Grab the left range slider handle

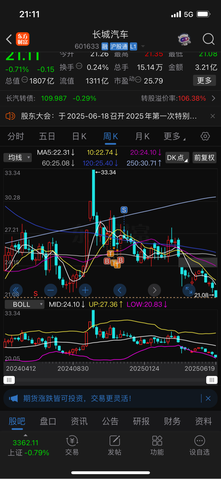9,380
